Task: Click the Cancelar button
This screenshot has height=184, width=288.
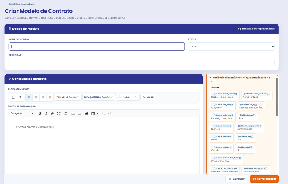Action: [237, 179]
